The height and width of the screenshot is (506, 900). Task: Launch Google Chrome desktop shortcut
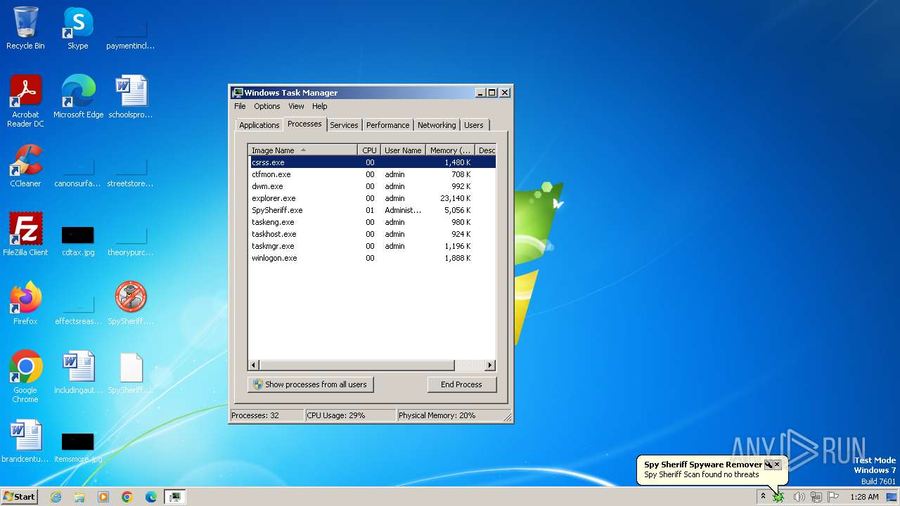point(25,377)
